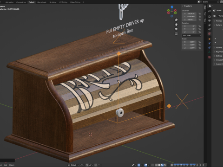Click the hand-shaped pan view gizmo
The height and width of the screenshot is (167, 223).
[x=176, y=25]
